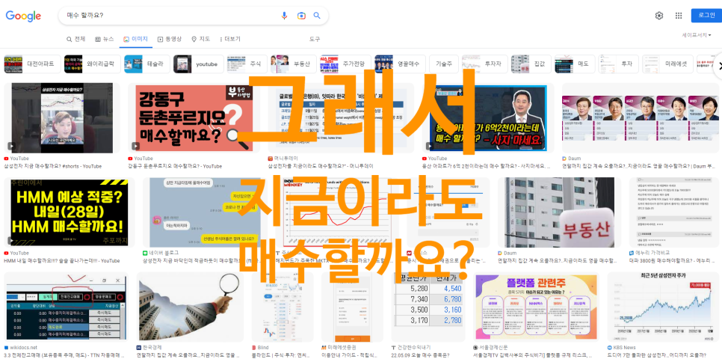
Task: Open the 에누리 가격비교 text thumbnail
Action: point(673,212)
